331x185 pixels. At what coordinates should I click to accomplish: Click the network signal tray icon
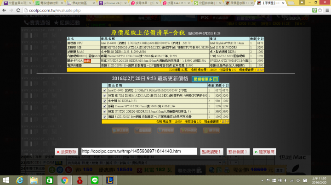pos(292,180)
